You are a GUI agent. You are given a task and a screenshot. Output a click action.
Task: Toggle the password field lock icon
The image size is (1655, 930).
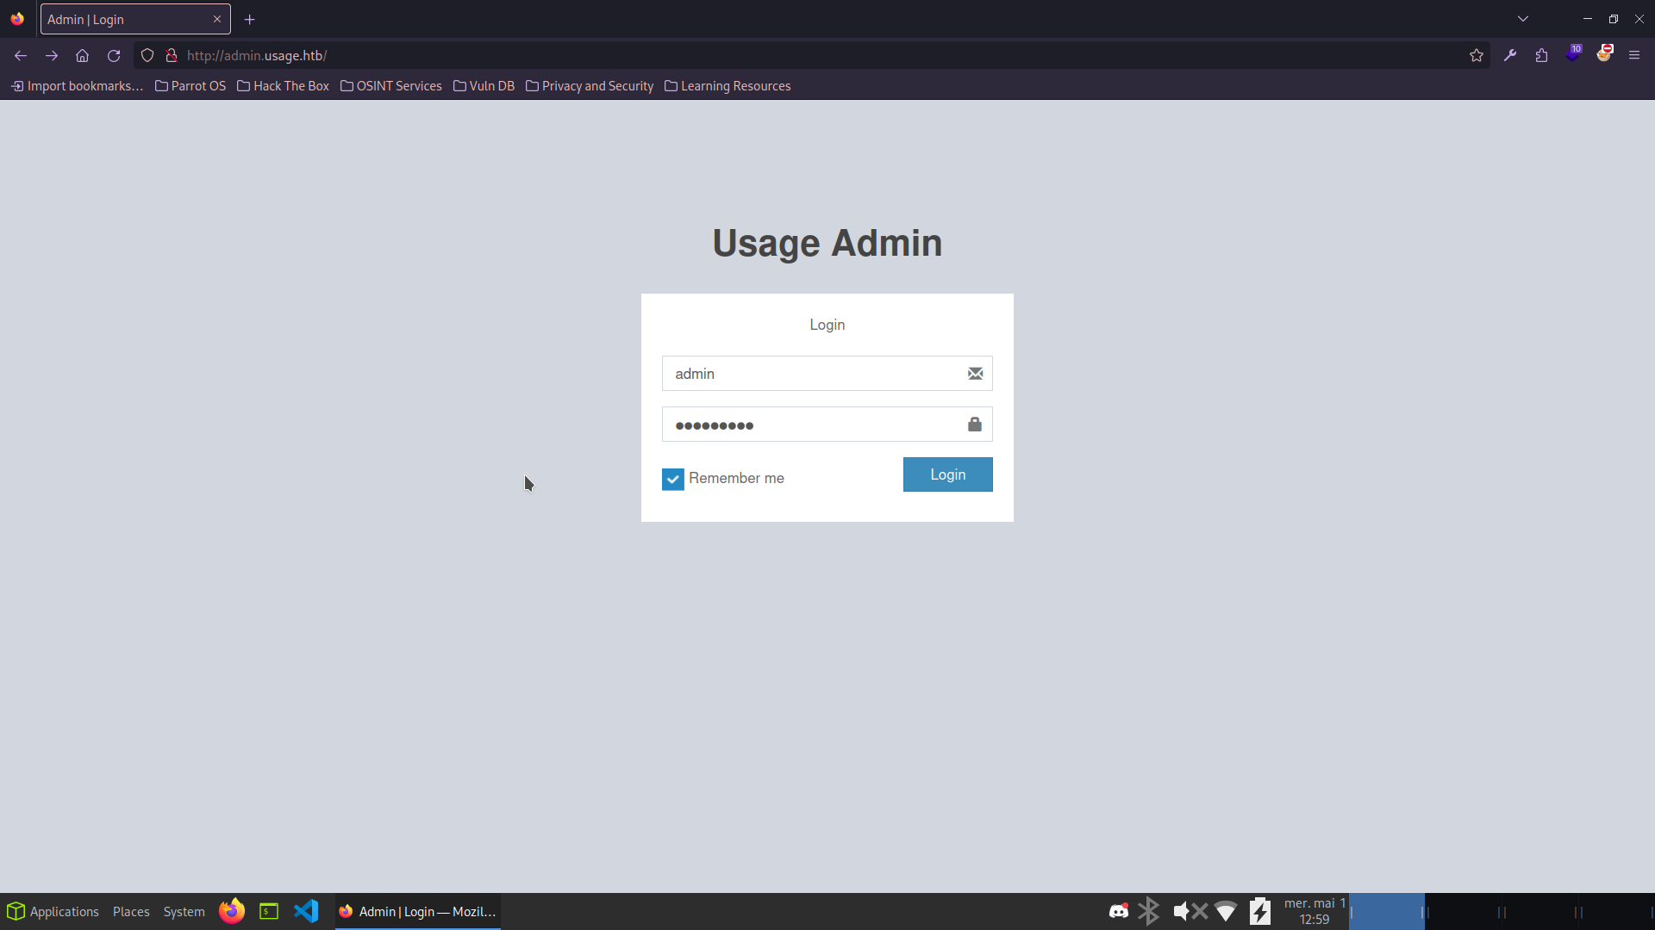pyautogui.click(x=974, y=424)
